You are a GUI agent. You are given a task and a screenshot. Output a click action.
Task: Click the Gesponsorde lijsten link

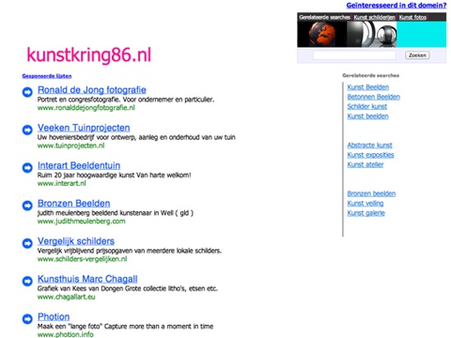pos(47,76)
